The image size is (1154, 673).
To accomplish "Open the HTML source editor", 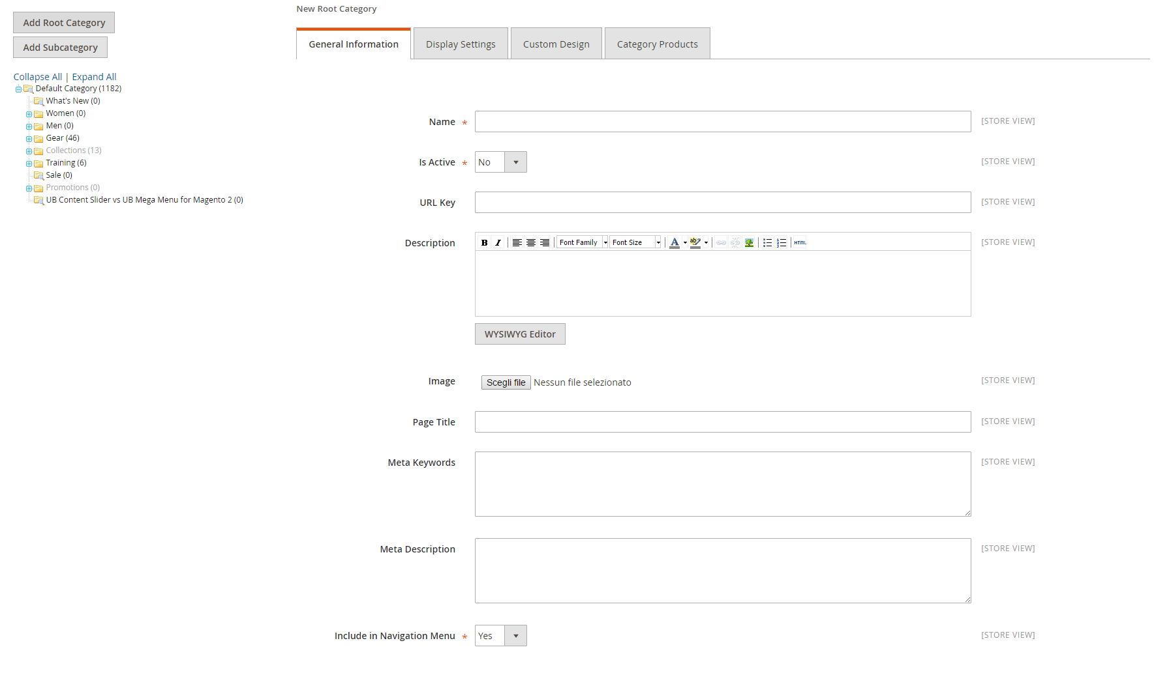I will click(800, 242).
